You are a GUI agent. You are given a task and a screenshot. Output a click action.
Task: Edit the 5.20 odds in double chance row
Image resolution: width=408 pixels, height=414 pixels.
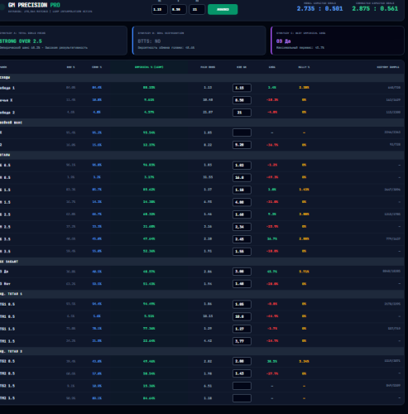pyautogui.click(x=242, y=145)
